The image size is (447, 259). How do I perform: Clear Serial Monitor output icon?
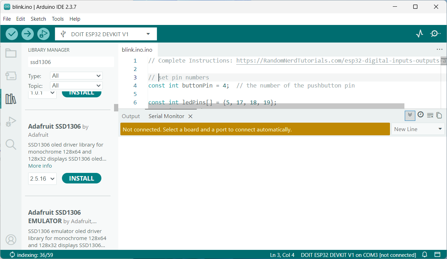tap(430, 115)
